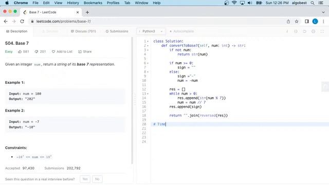This screenshot has width=329, height=185.
Task: Open the Python3 language dropdown
Action: click(151, 31)
